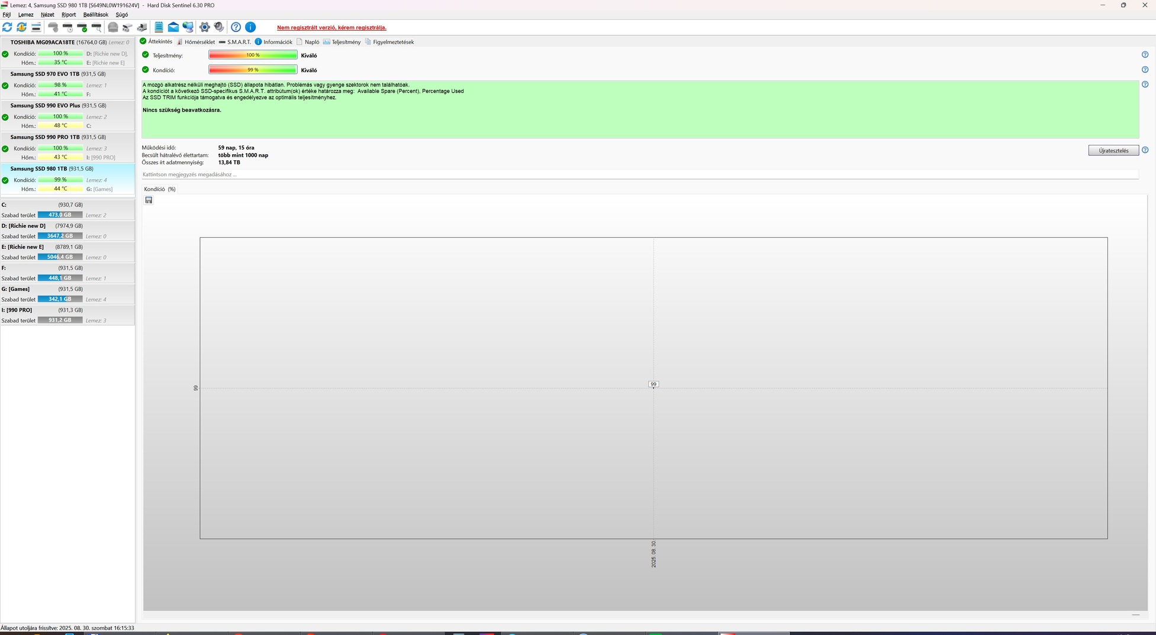This screenshot has width=1156, height=635.
Task: Open settings with the gear icon
Action: click(x=205, y=27)
